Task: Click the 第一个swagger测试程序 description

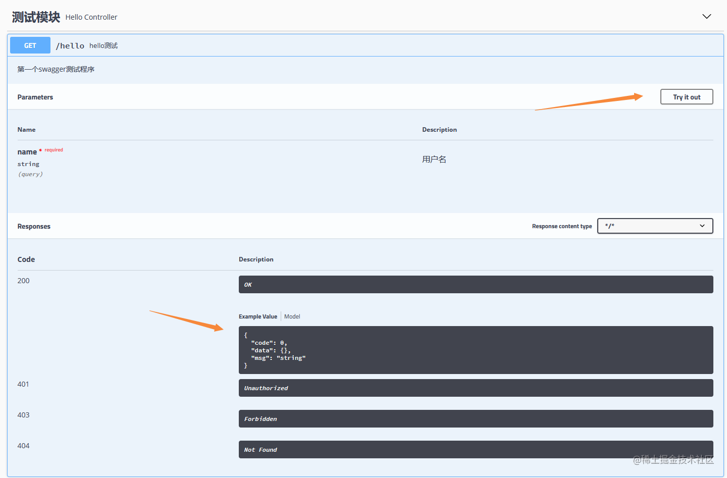Action: (x=56, y=69)
